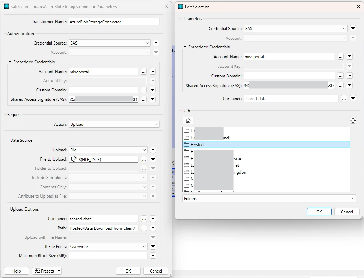The width and height of the screenshot is (364, 278).
Task: Click the folder list vertical scrollbar
Action: tap(353, 152)
